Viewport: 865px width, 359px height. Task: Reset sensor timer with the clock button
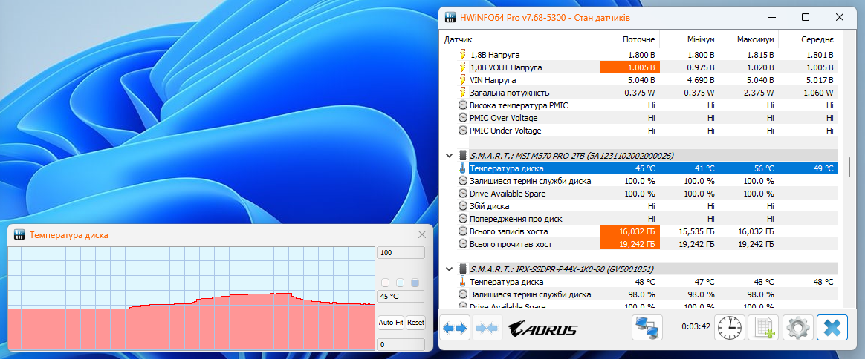(x=729, y=329)
